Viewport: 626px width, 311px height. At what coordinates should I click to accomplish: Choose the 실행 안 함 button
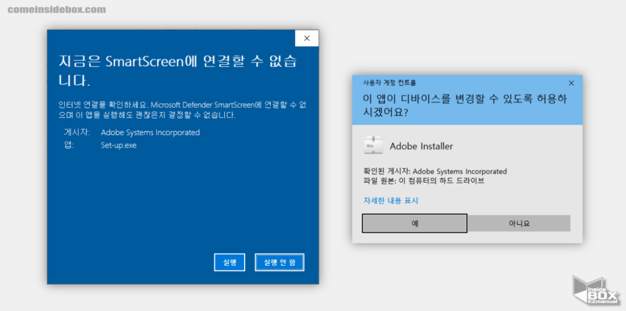click(x=279, y=262)
